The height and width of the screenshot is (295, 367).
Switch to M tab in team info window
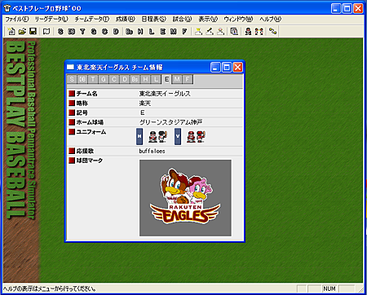tap(177, 79)
